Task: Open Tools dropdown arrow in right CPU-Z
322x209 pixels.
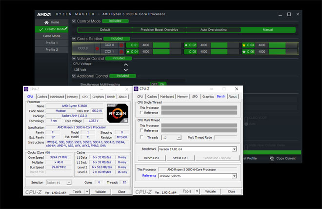Action: (x=197, y=191)
